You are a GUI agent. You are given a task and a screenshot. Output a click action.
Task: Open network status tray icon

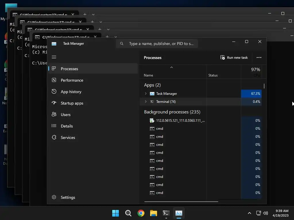pos(259,213)
